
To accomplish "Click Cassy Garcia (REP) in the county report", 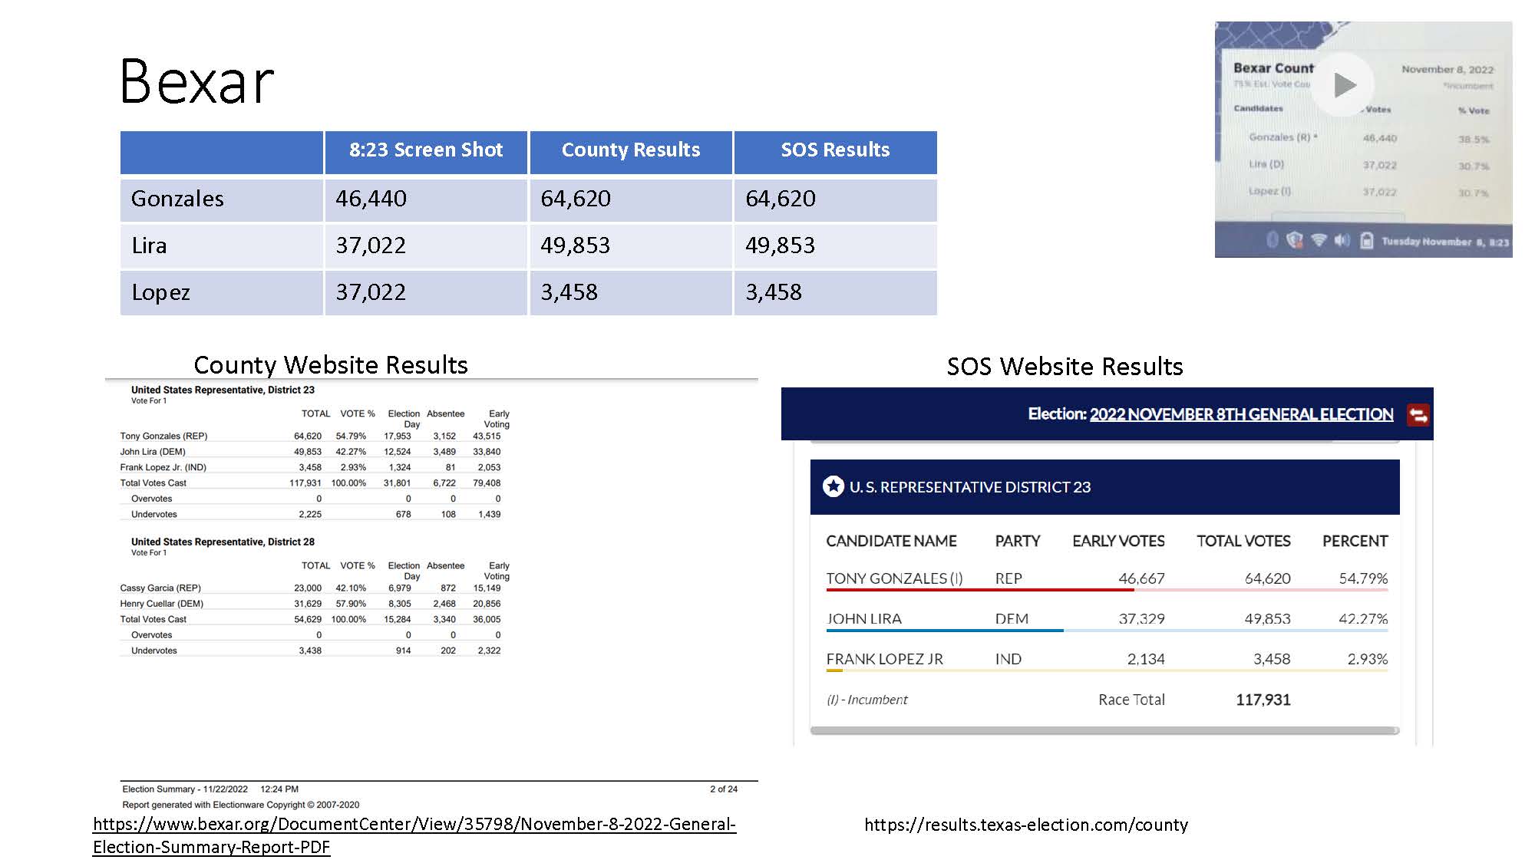I will [160, 588].
